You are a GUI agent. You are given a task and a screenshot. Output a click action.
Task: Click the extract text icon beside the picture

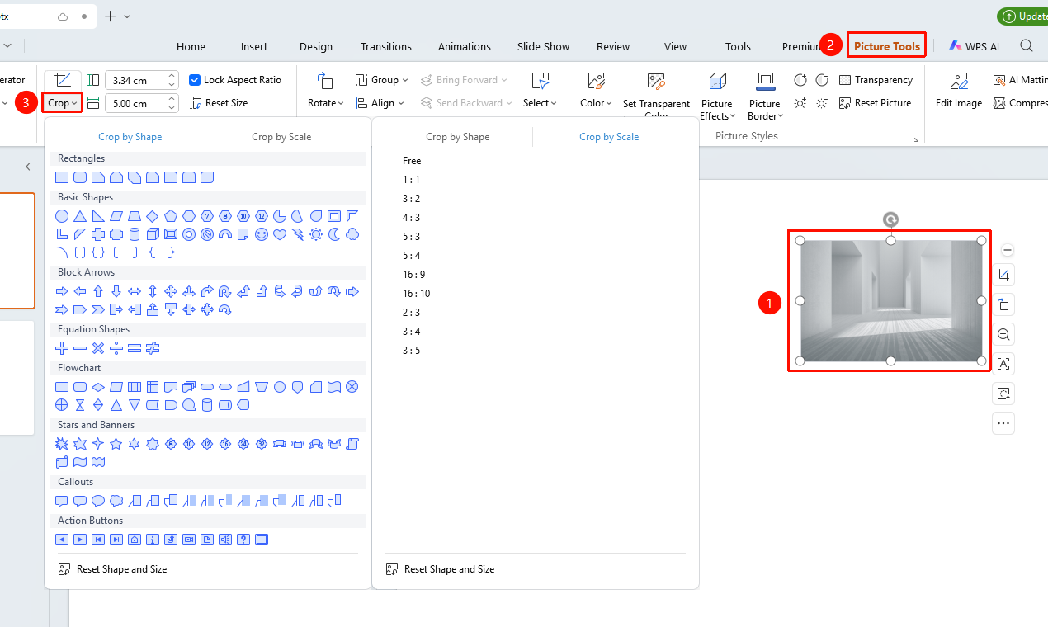(1003, 364)
